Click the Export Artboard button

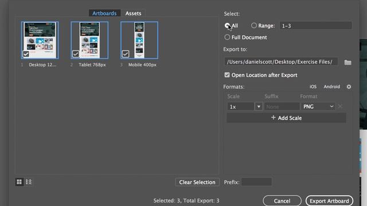click(329, 201)
